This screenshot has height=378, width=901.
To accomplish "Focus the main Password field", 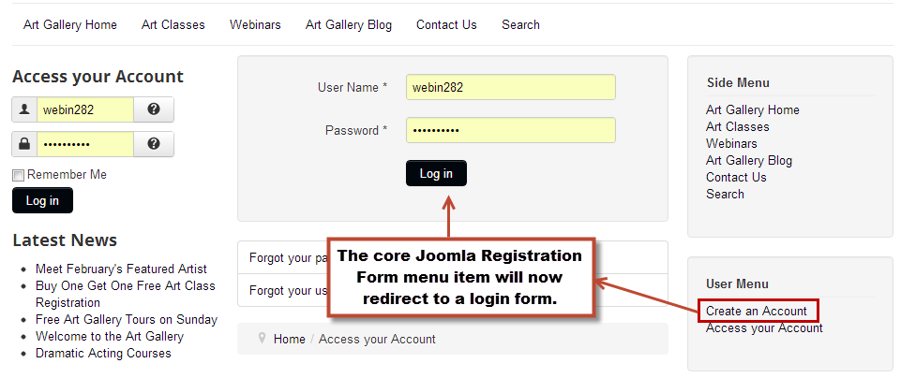I will pyautogui.click(x=511, y=130).
